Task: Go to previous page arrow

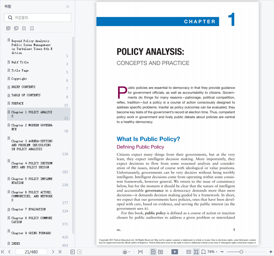Action: [x=9, y=252]
